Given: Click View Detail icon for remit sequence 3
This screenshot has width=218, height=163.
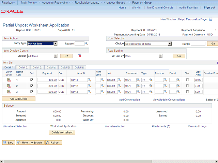Looking at the screenshot, I should [x=9, y=92].
